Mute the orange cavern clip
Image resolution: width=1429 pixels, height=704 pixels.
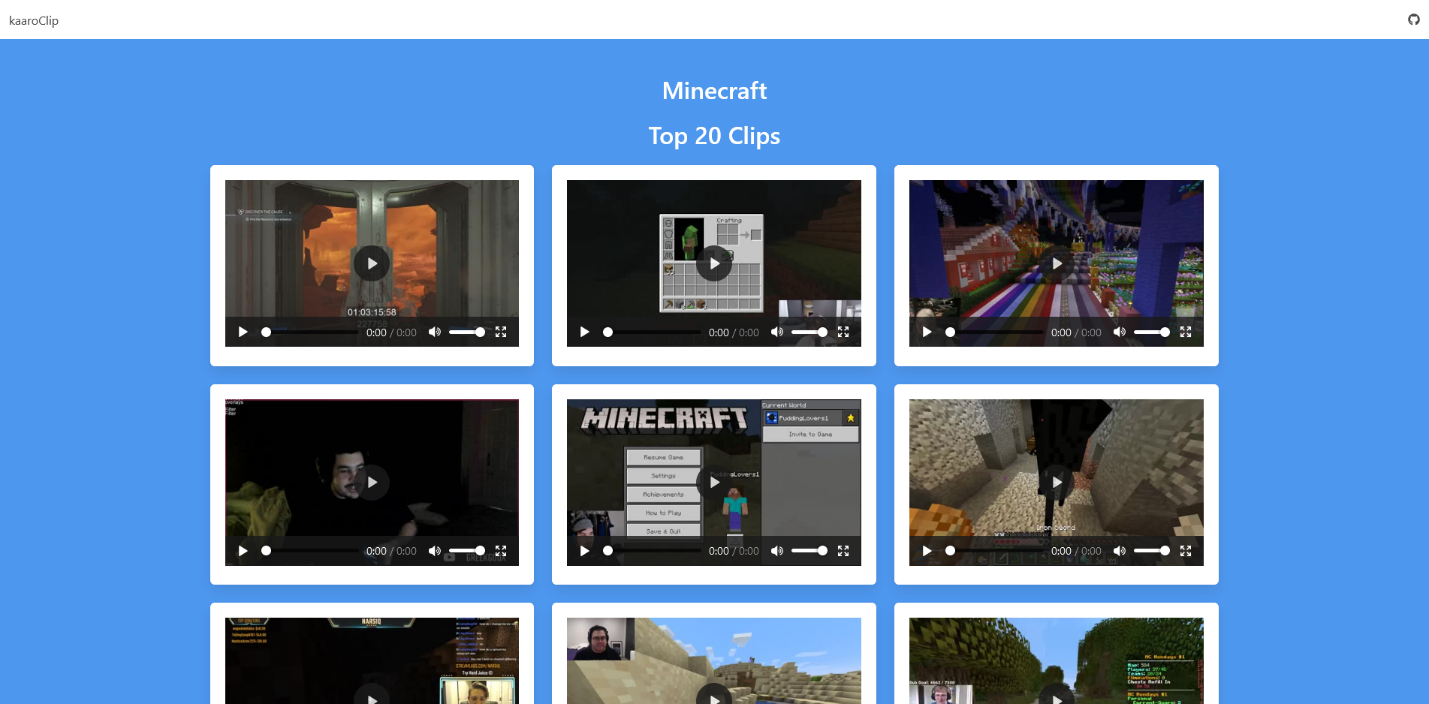[x=435, y=332]
